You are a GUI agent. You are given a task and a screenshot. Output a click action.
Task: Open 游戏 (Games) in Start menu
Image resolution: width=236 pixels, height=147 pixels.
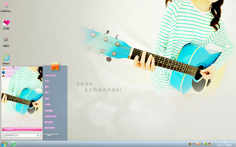coord(47,99)
